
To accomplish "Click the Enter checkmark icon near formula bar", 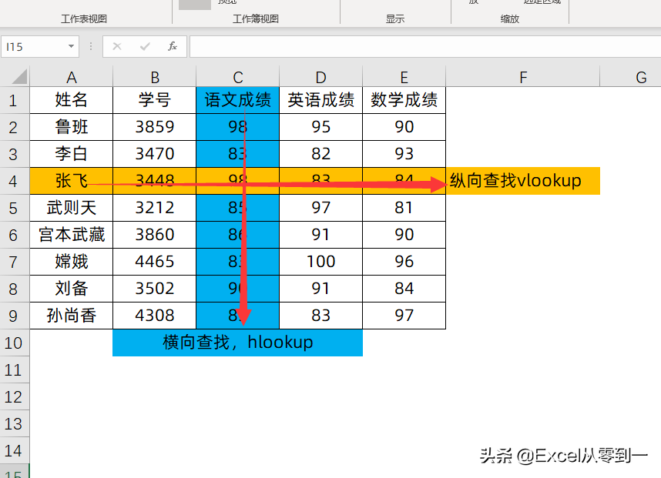I will click(x=144, y=46).
